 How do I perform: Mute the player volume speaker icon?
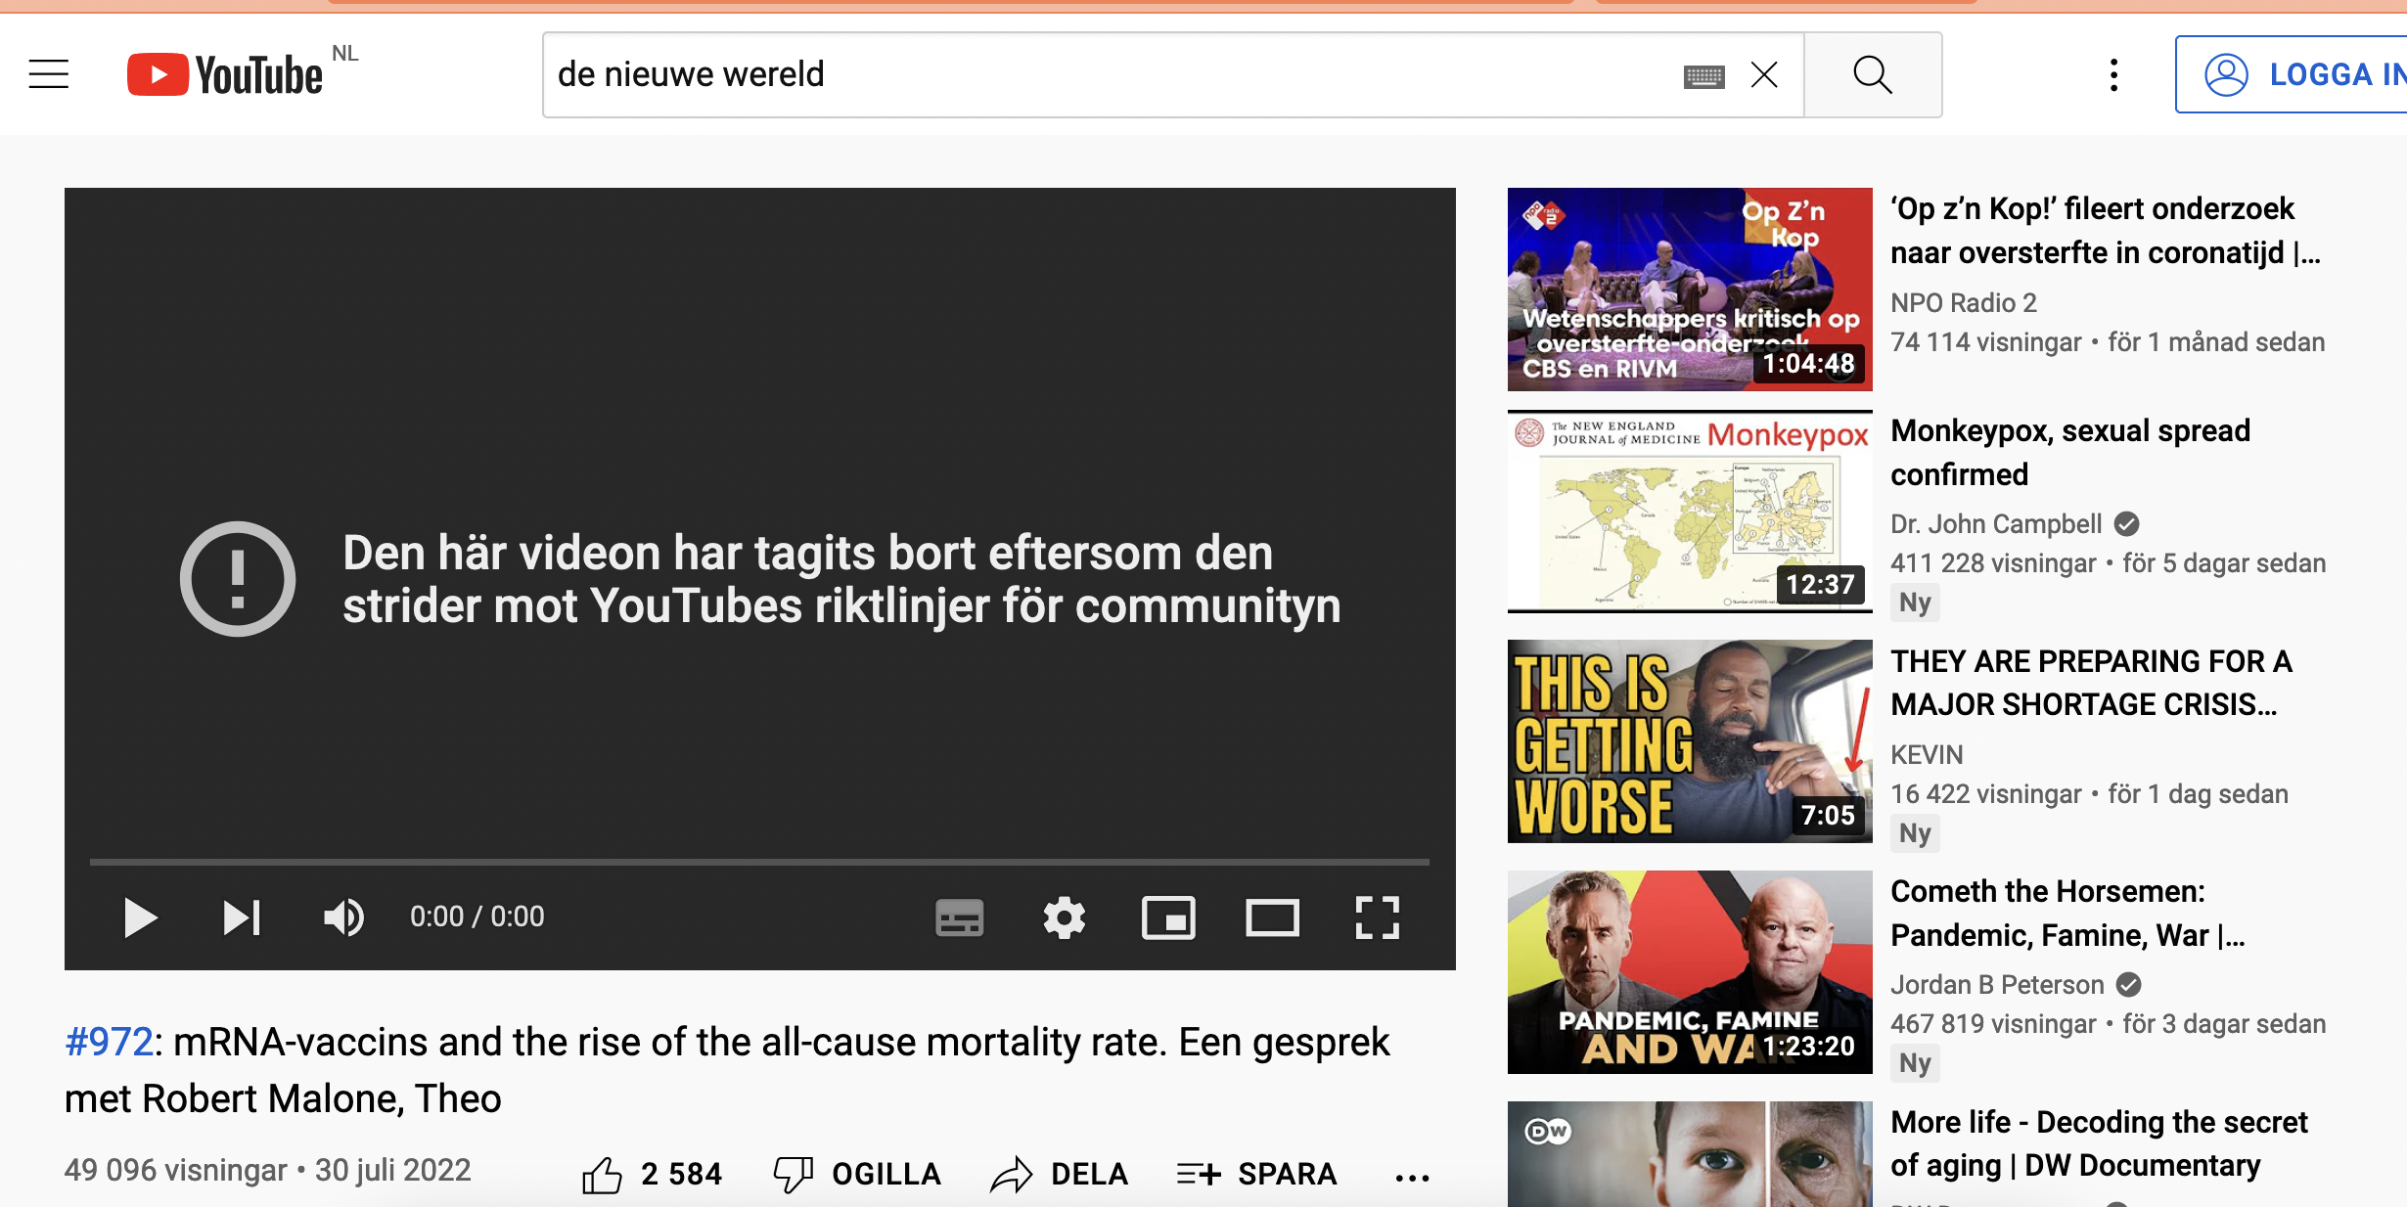tap(343, 917)
